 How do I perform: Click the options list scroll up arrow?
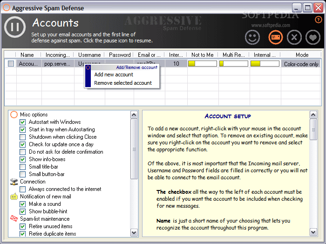coord(134,115)
